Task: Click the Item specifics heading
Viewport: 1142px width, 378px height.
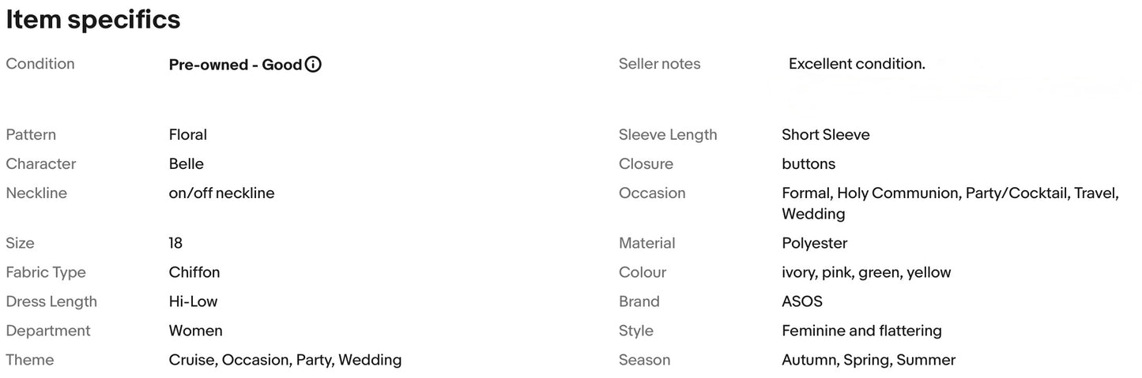Action: tap(93, 20)
